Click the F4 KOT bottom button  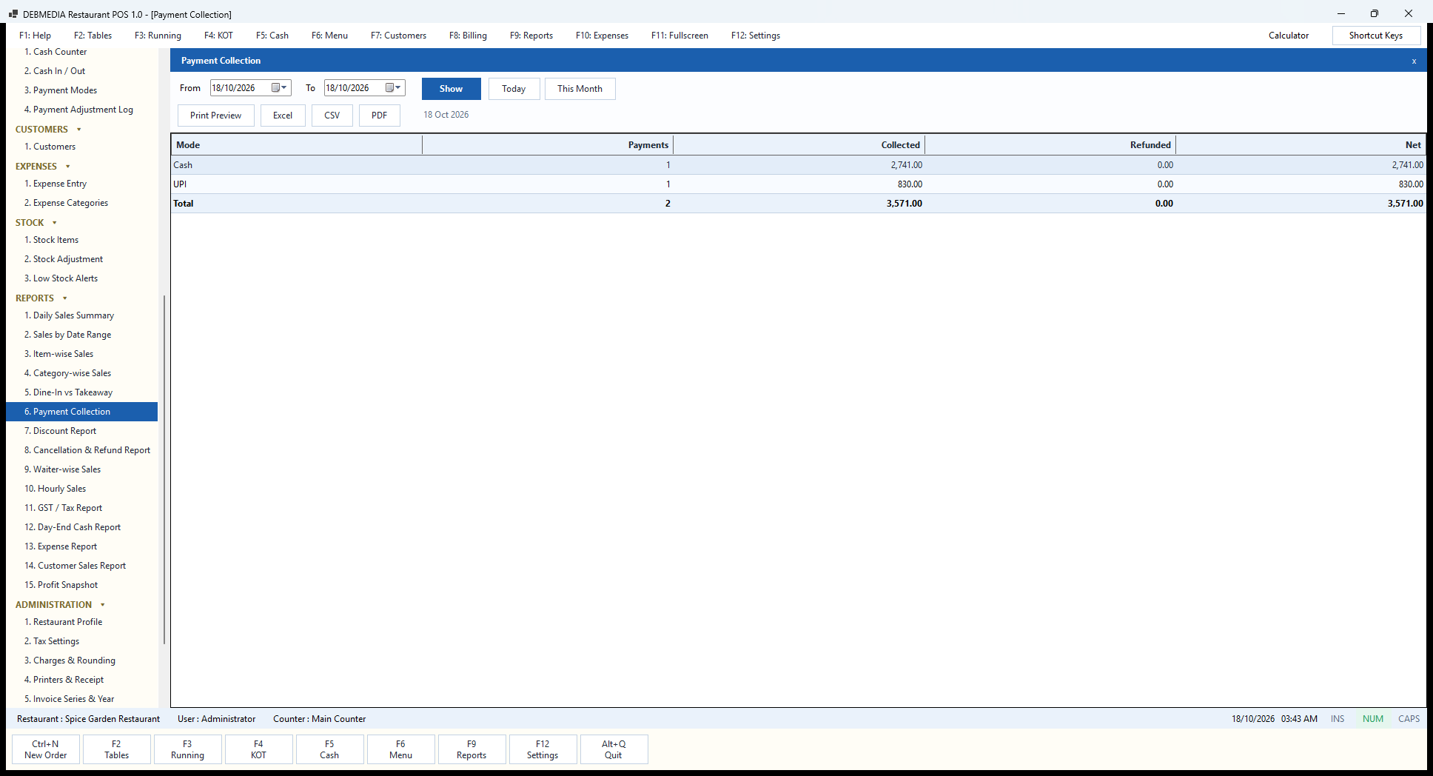[258, 749]
